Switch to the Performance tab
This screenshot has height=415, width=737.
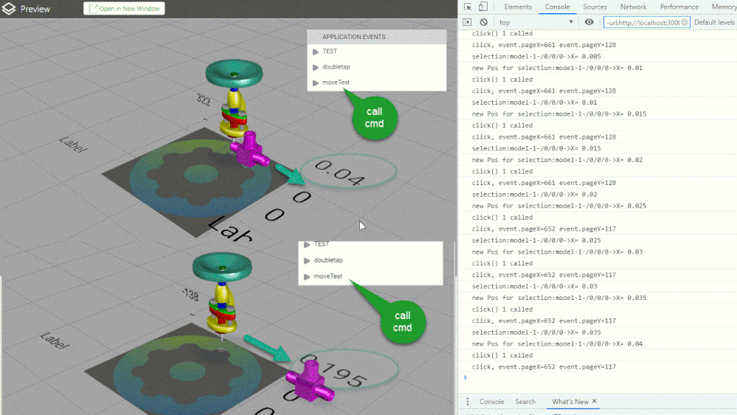(679, 7)
